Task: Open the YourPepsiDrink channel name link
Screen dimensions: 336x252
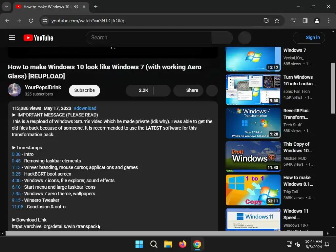Action: pos(43,87)
